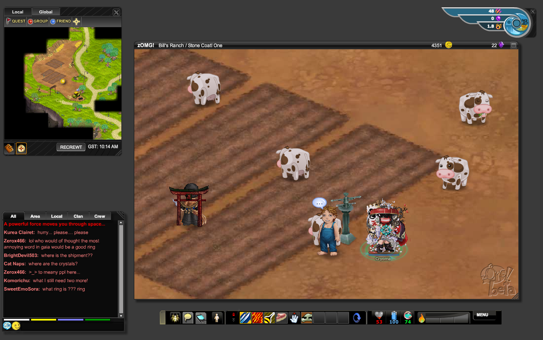Talk to farmer via speech bubble
The image size is (543, 340).
[x=319, y=203]
